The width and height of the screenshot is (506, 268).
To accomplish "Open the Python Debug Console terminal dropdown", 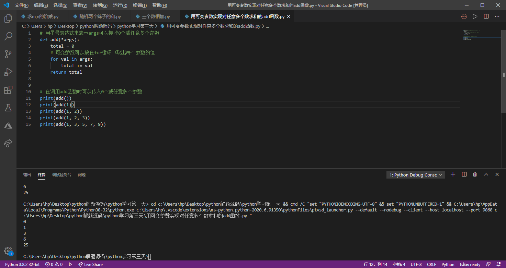I will 416,175.
